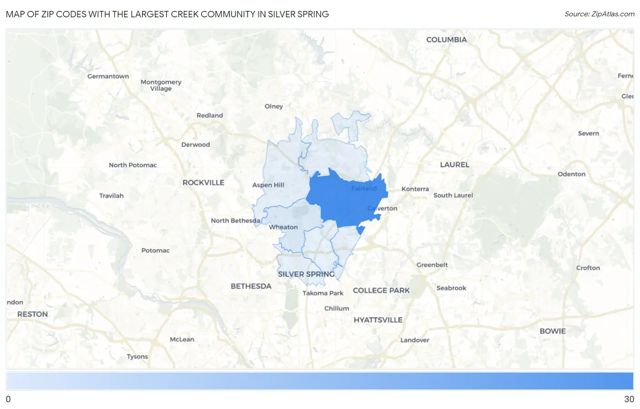Click the LAUREL city label
The height and width of the screenshot is (409, 640).
pyautogui.click(x=454, y=165)
